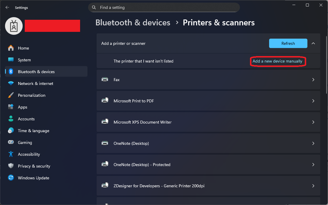Click the Microsoft XPS Document Writer icon

tap(105, 122)
